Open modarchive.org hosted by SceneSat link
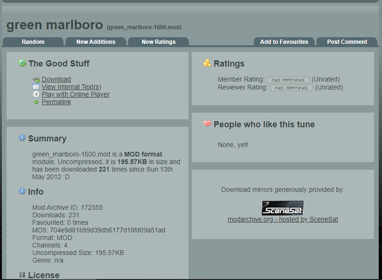The image size is (382, 280). click(283, 219)
